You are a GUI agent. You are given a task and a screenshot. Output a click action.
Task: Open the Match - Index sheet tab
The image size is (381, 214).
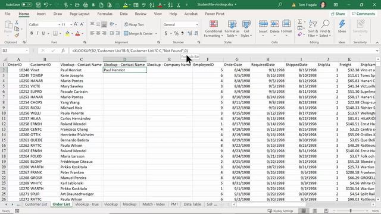154,204
